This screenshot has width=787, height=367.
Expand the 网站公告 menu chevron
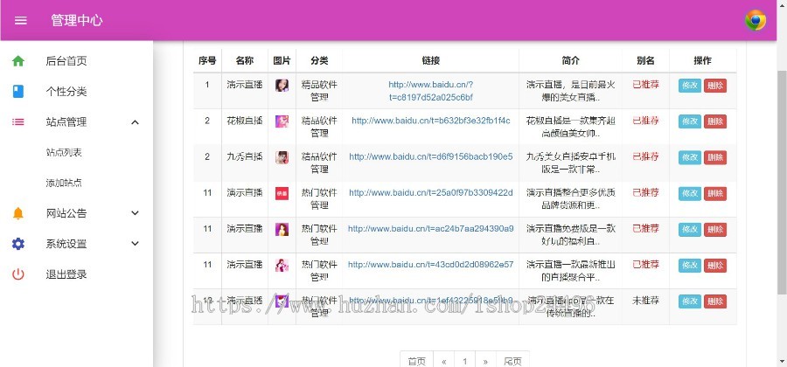(x=135, y=213)
